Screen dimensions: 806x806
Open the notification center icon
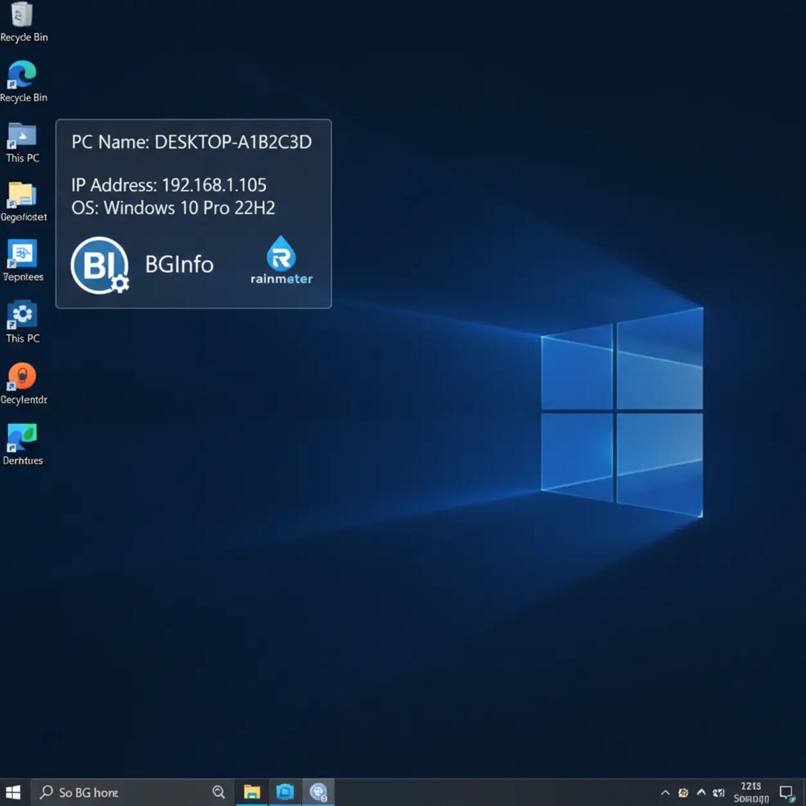(787, 793)
